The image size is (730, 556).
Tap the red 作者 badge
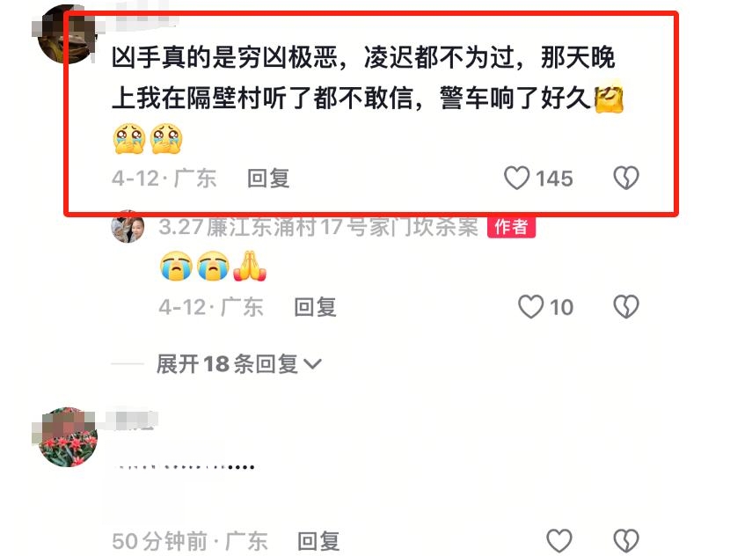click(511, 227)
